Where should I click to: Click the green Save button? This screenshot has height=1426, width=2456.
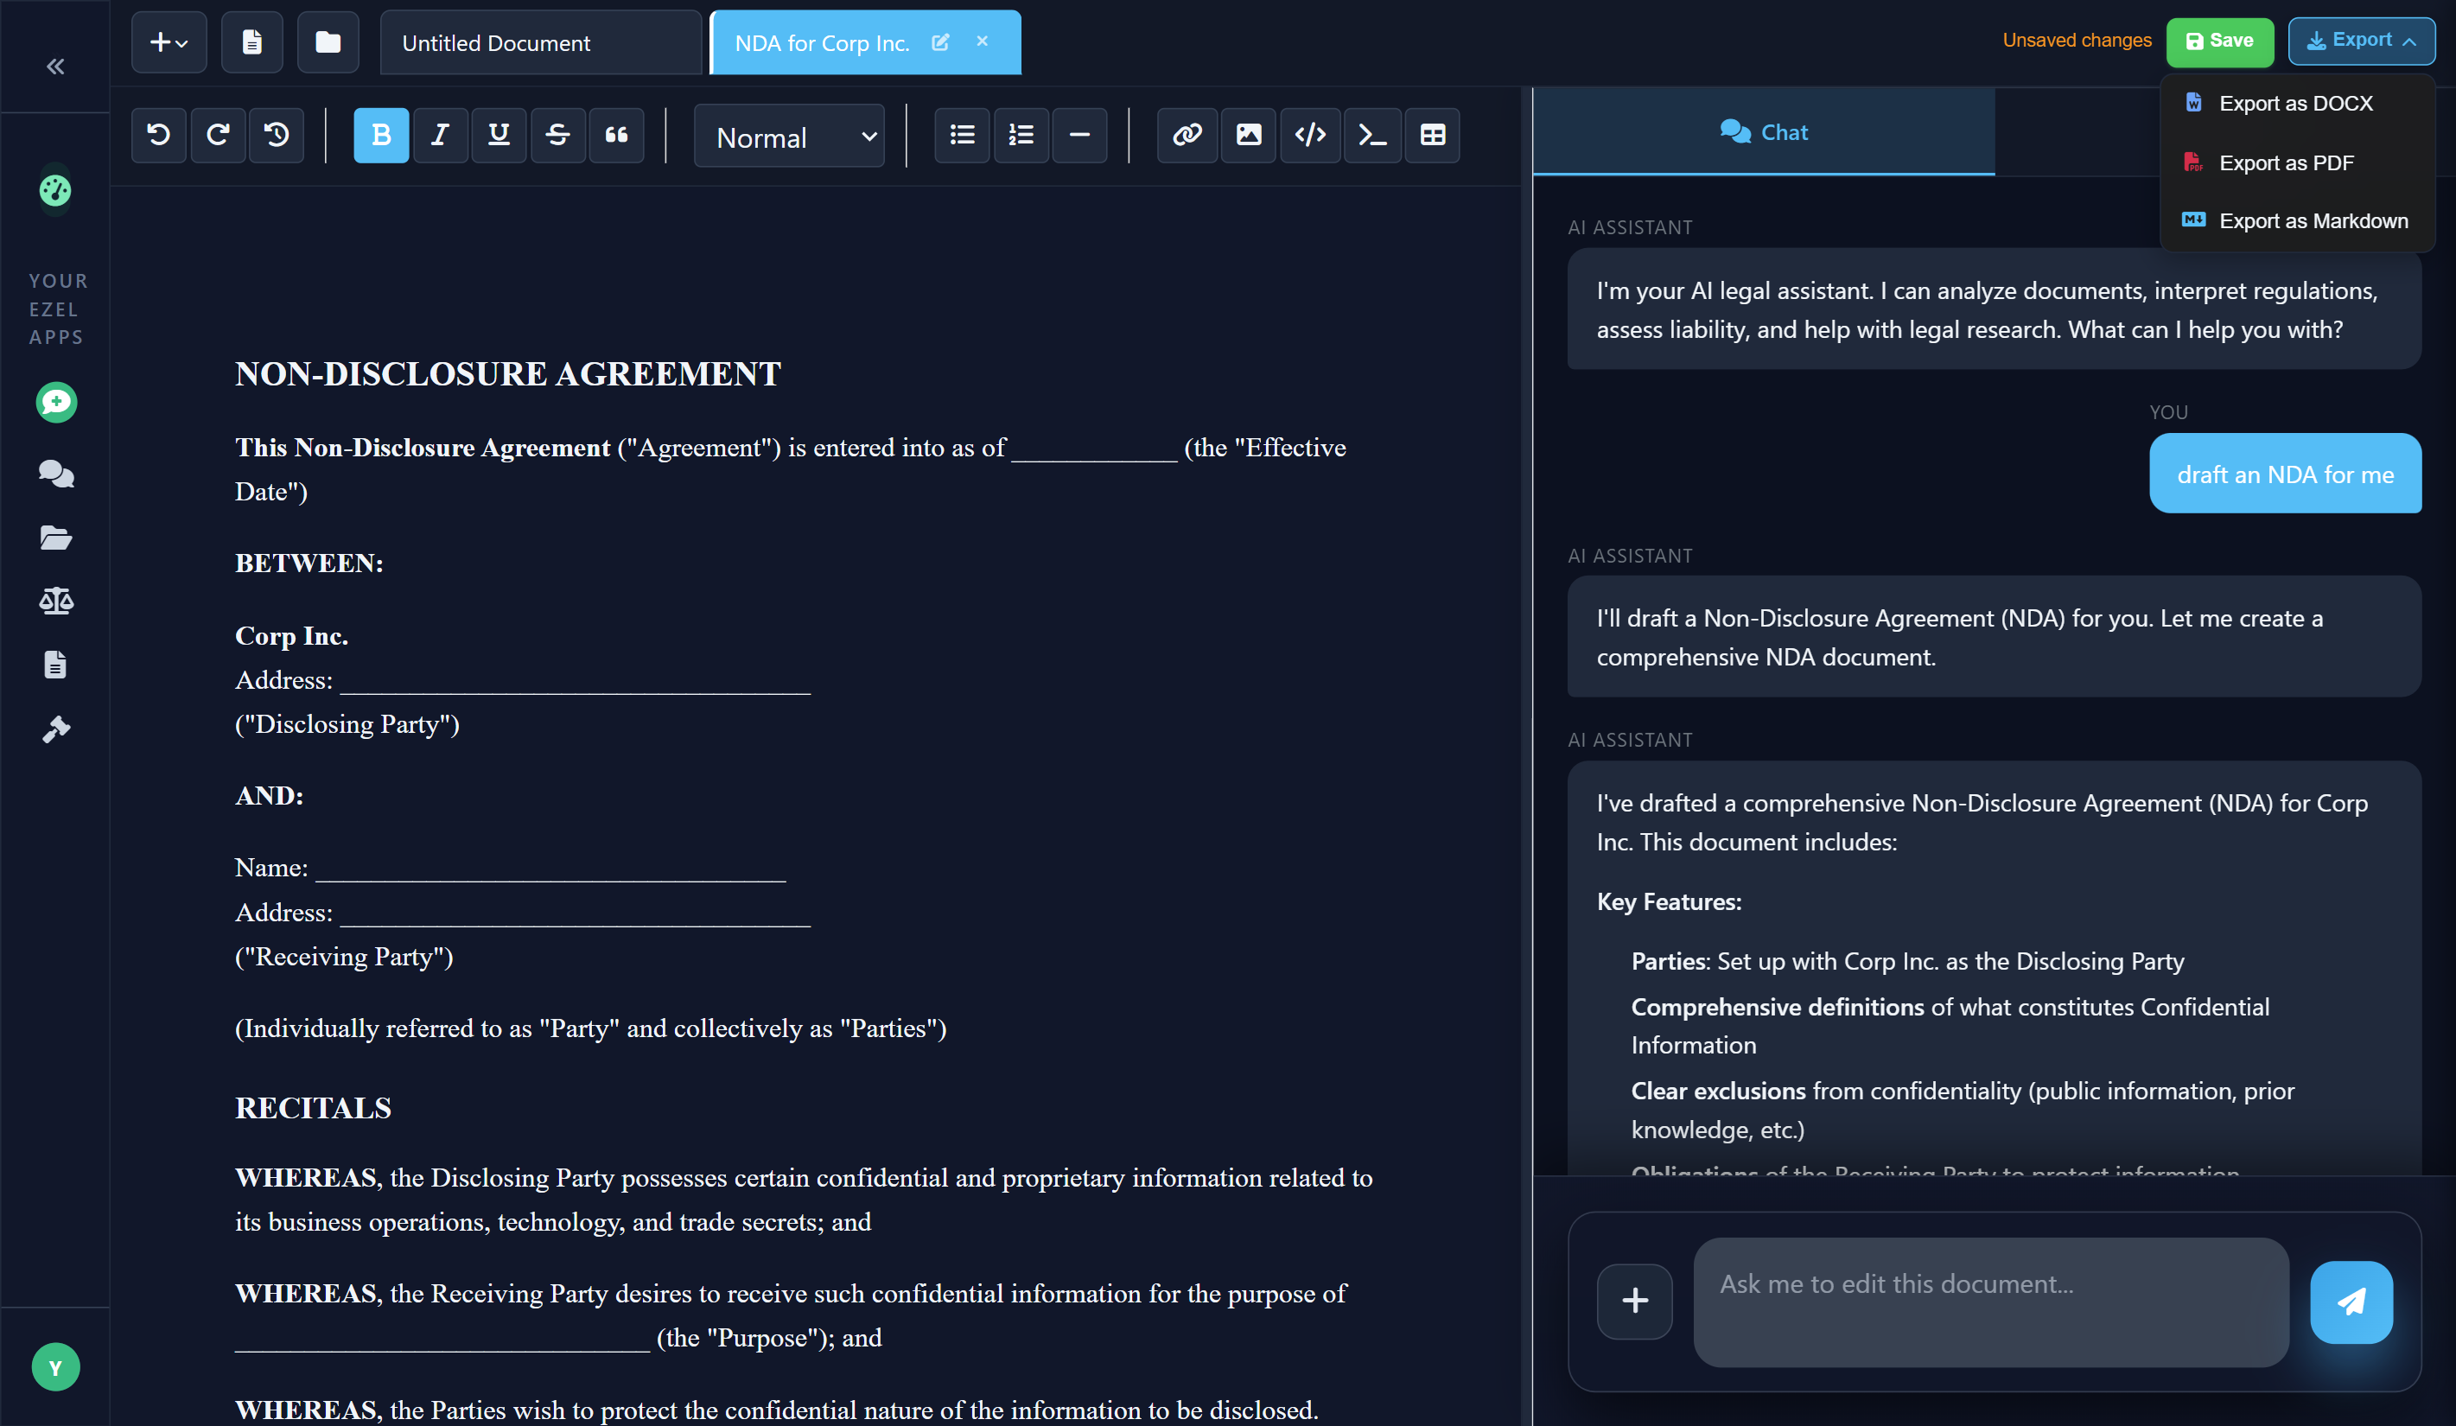coord(2218,41)
